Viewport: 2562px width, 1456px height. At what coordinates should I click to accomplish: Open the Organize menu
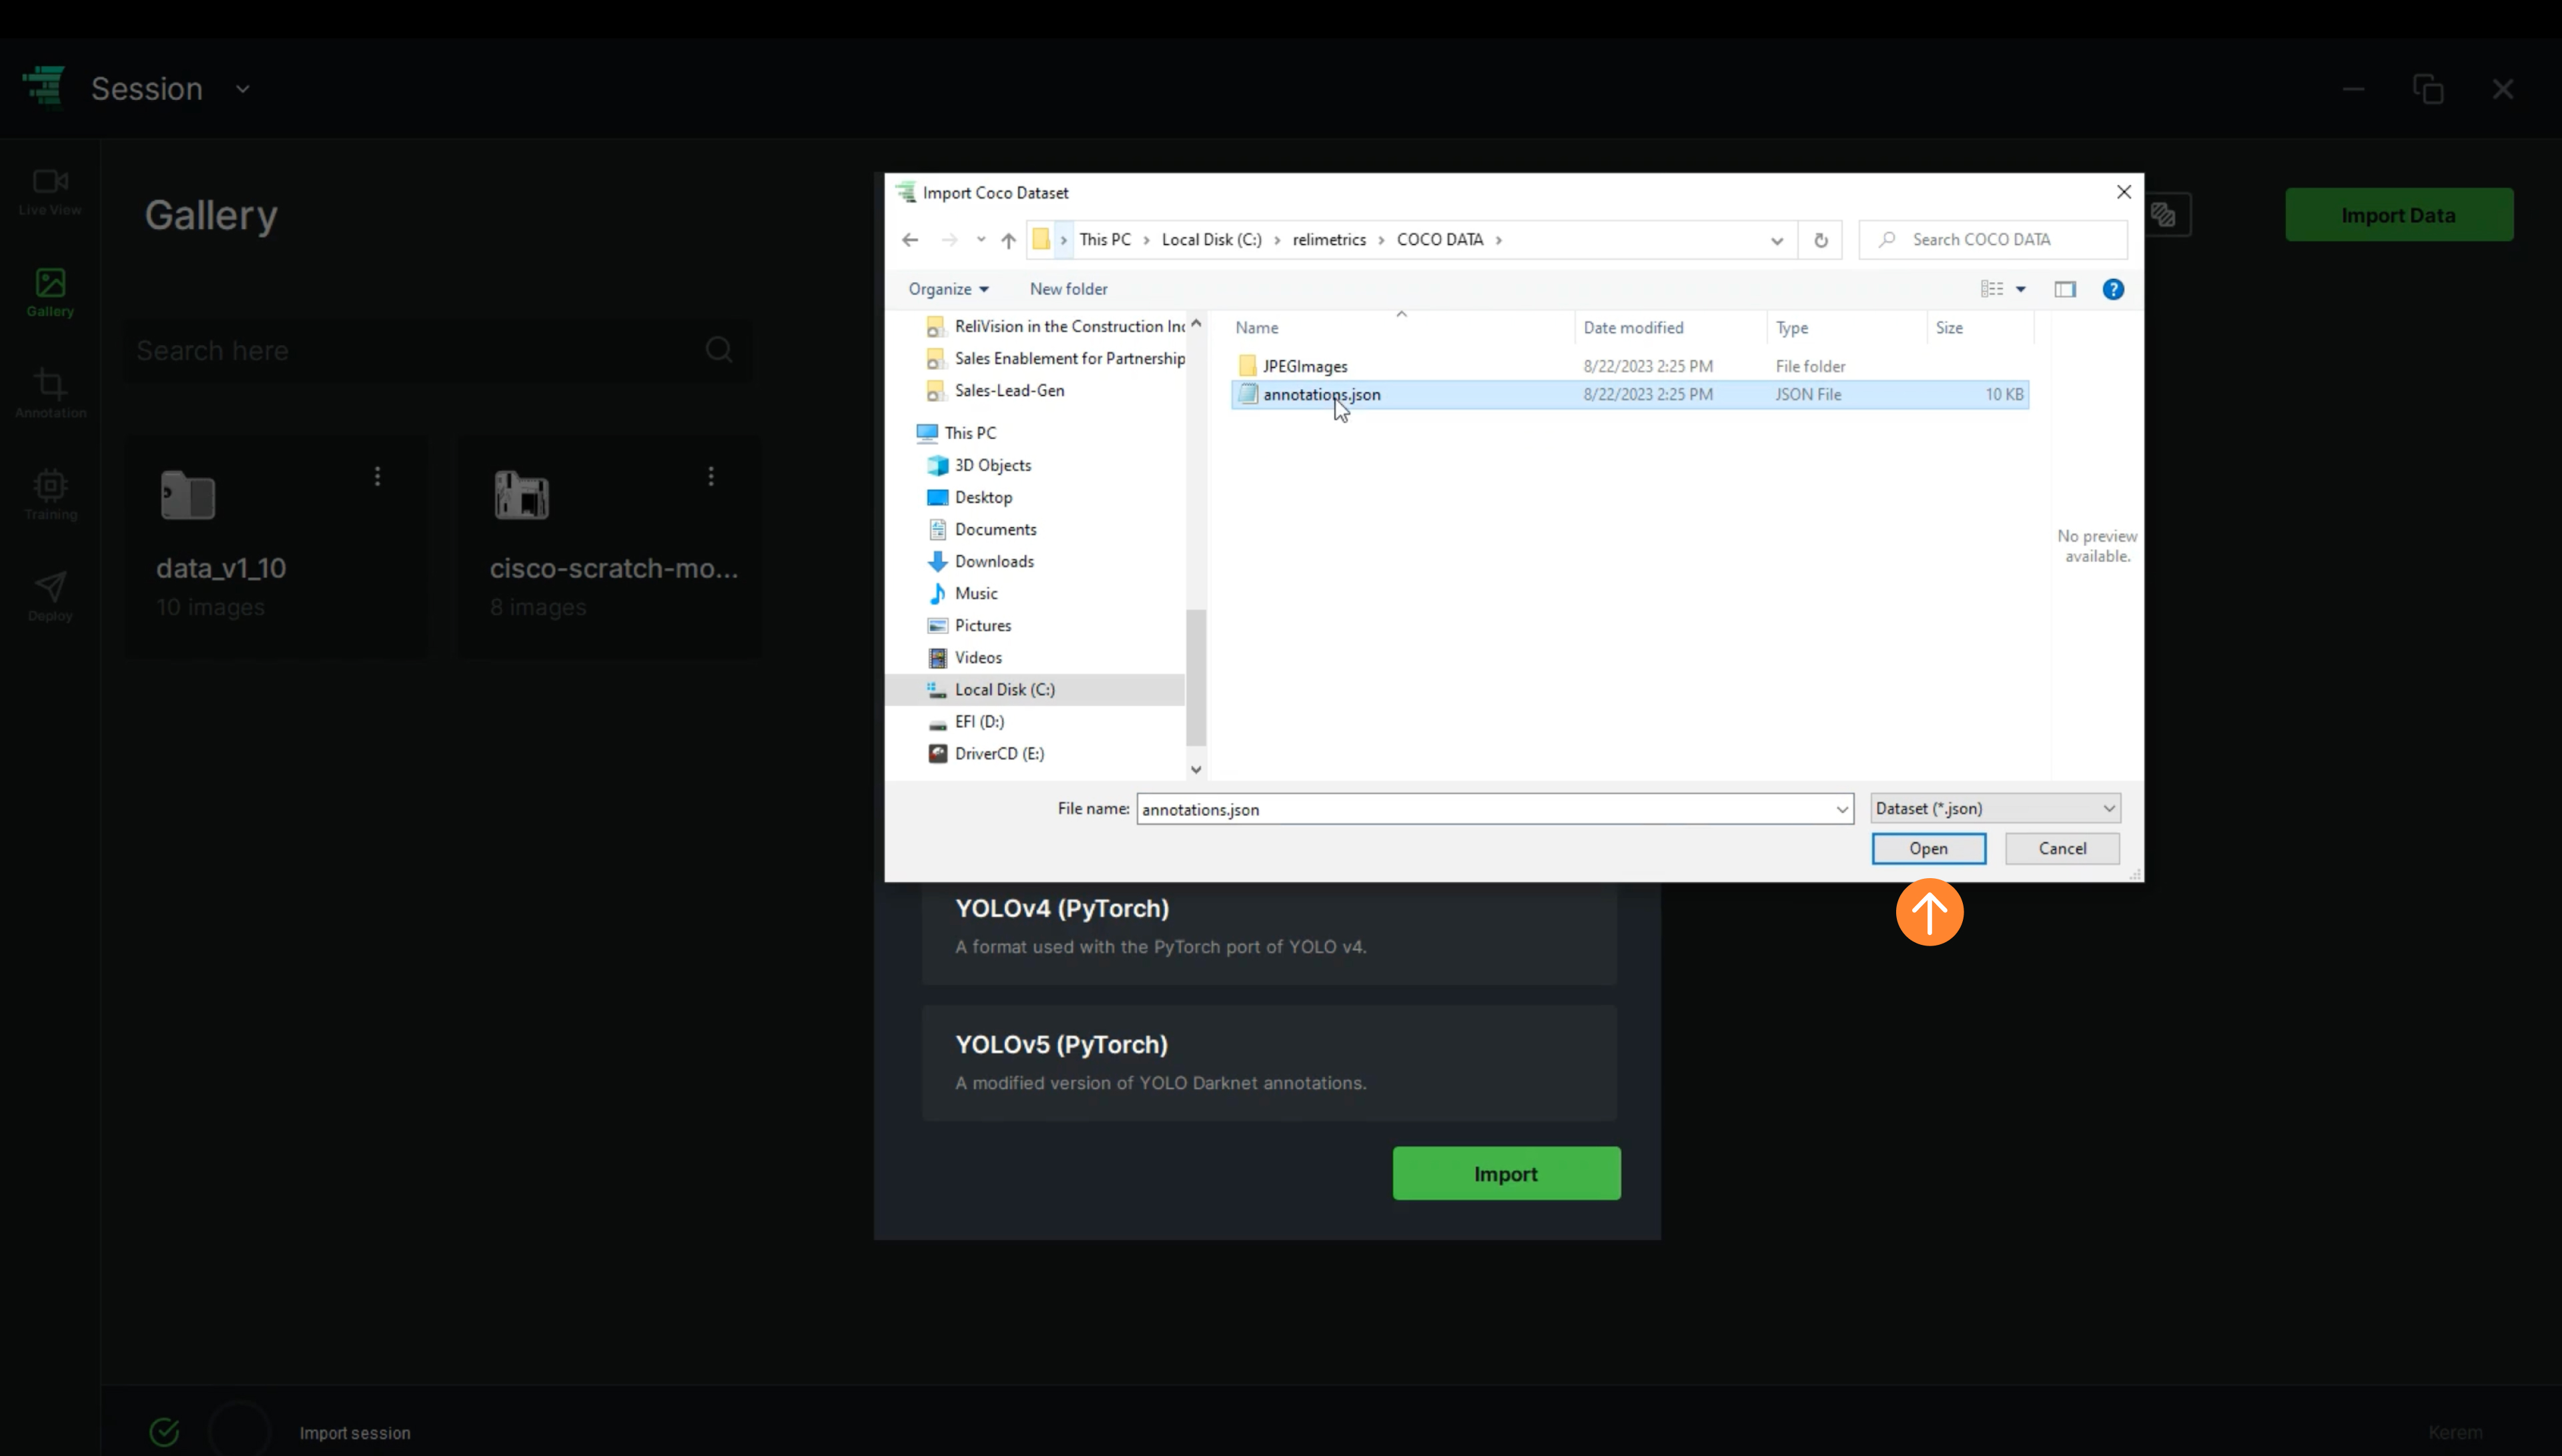click(x=947, y=289)
